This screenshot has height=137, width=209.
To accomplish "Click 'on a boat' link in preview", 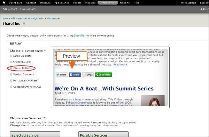I will 75,99.
